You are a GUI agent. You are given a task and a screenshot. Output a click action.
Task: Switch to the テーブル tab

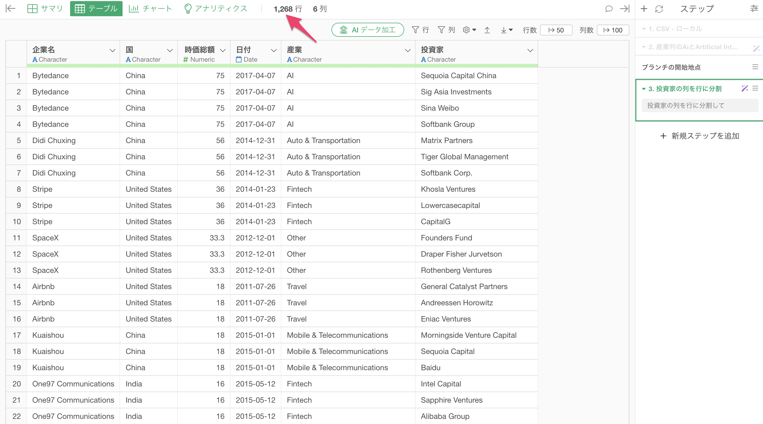tap(96, 9)
